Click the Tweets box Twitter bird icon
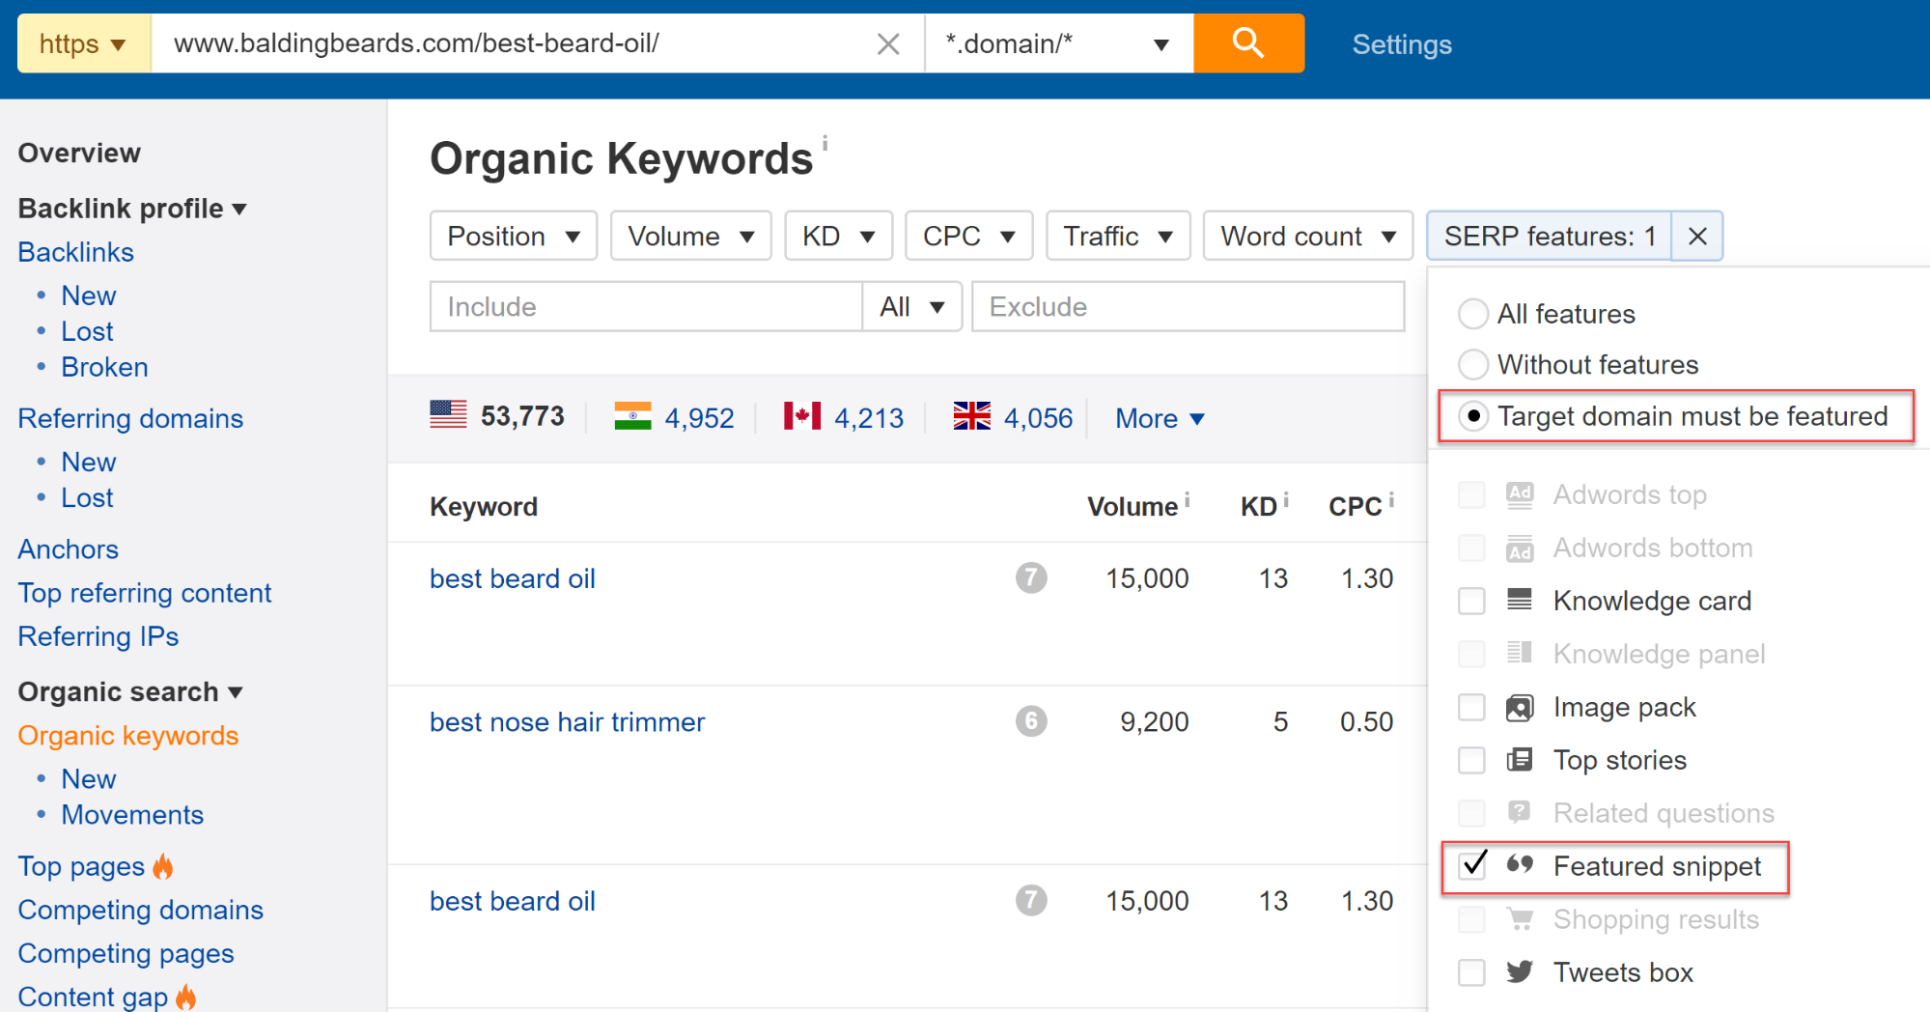The width and height of the screenshot is (1930, 1012). pyautogui.click(x=1520, y=971)
